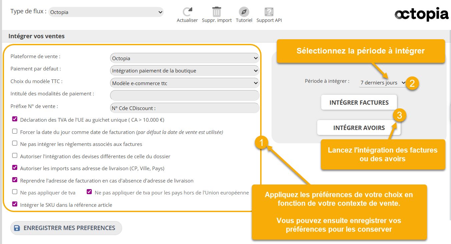Screen dimensions: 451x244
Task: Allow currencies different from the dossier
Action: (x=15, y=156)
